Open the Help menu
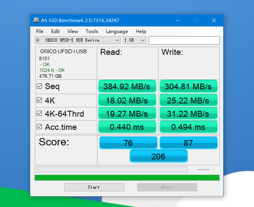The image size is (254, 207). 141,31
